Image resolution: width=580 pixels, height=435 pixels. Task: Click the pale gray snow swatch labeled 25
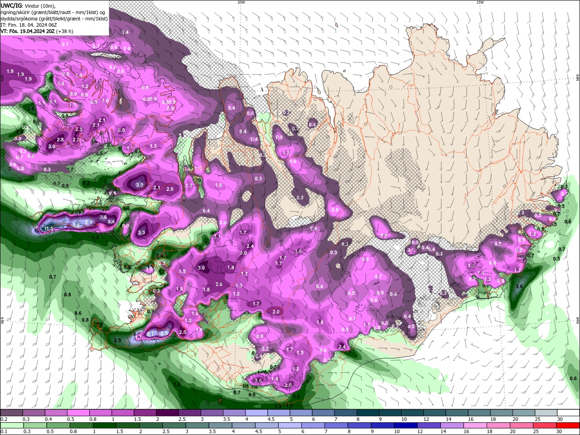tap(545, 412)
